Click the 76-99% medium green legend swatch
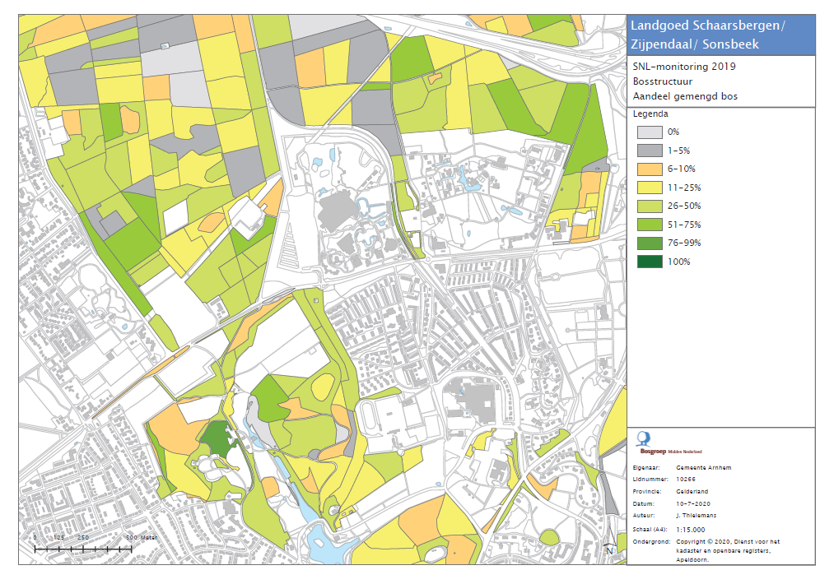Viewport: 834px width, 584px height. tap(649, 243)
